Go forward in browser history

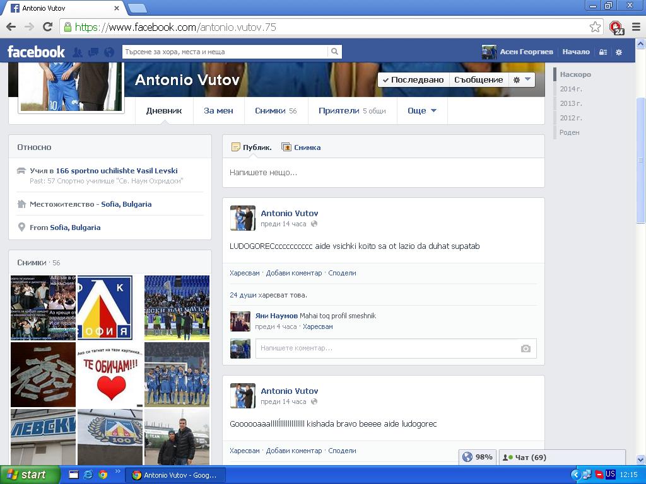pyautogui.click(x=29, y=27)
